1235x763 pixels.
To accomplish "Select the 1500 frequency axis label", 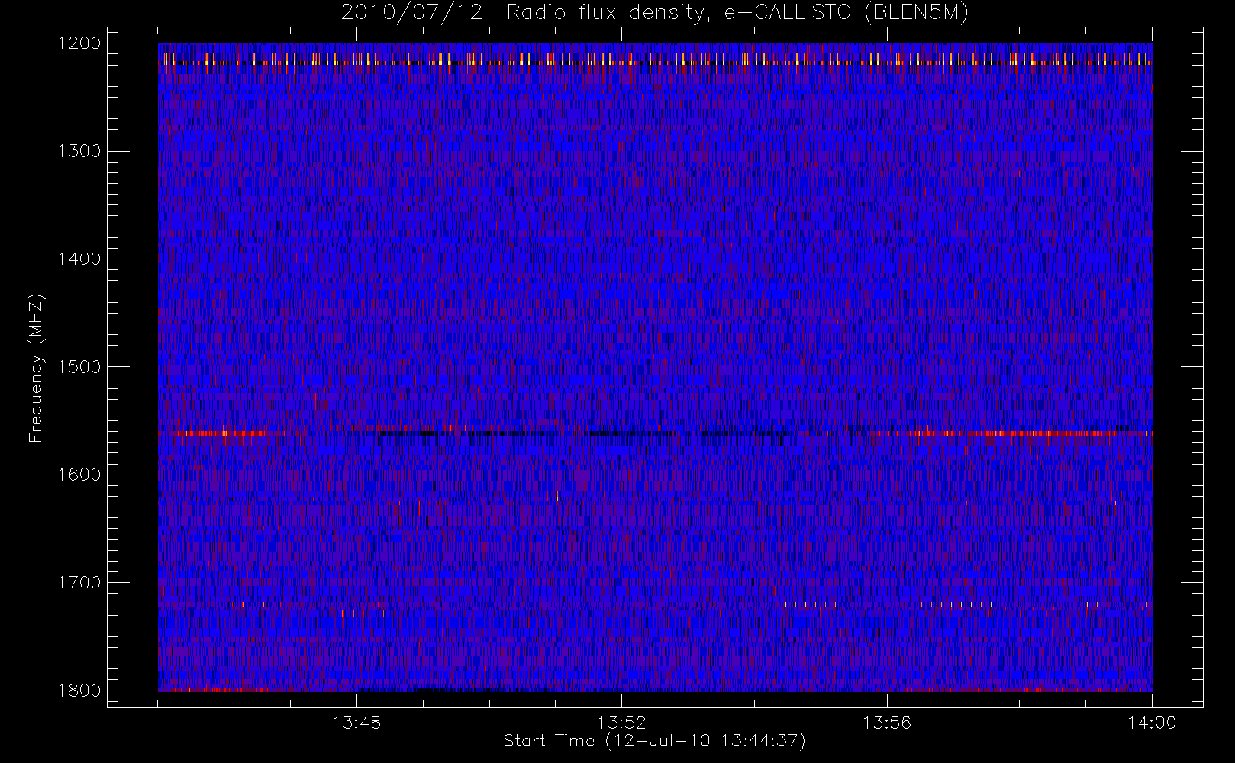I will [79, 367].
